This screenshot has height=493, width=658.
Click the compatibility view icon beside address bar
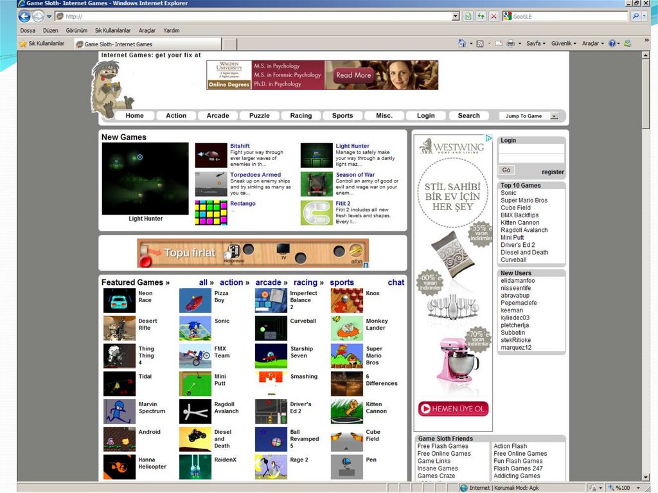468,16
